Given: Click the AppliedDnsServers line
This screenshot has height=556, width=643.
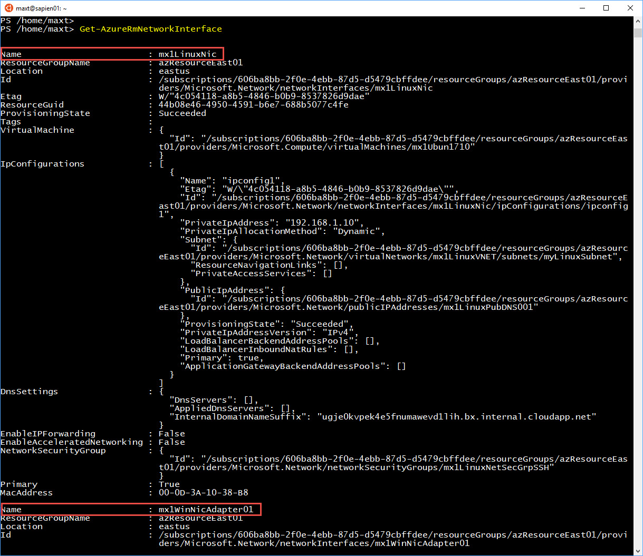Looking at the screenshot, I should 232,408.
